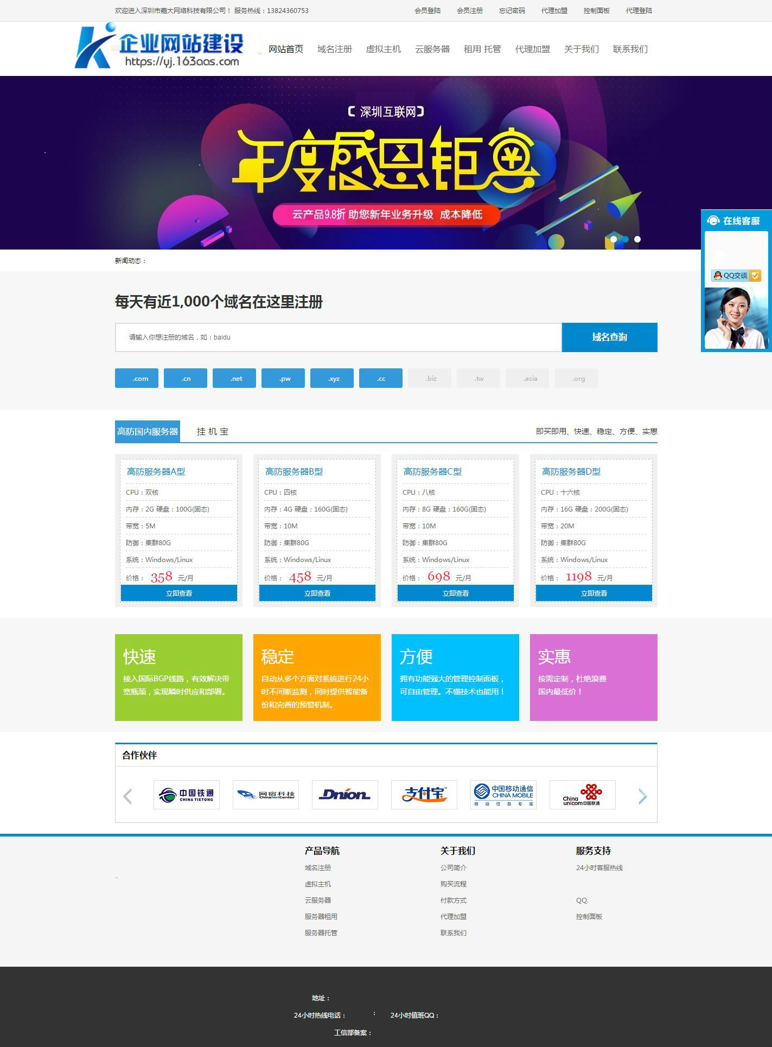Open 代理加盟 in main navigation
Screen dimensions: 772x1047
point(533,49)
